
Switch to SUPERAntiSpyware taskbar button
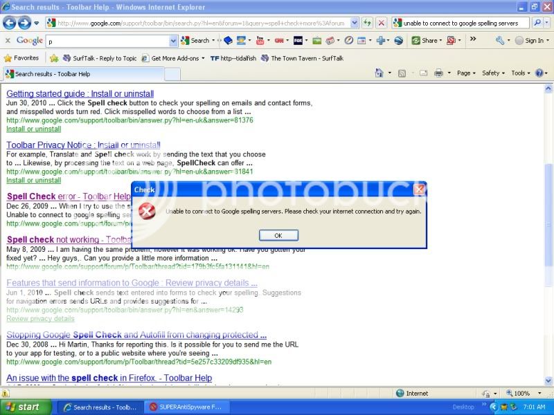tap(186, 407)
